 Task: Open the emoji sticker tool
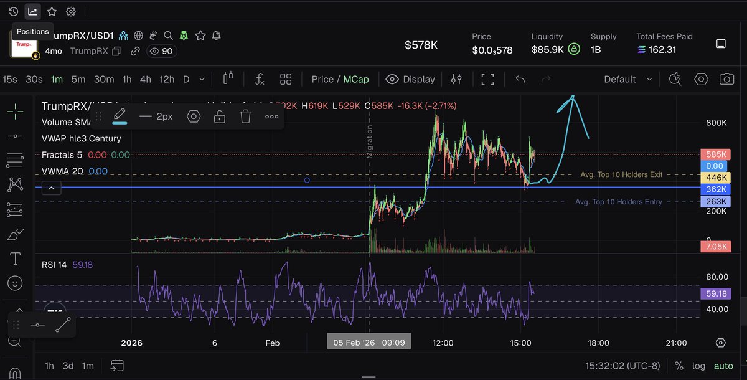point(15,283)
